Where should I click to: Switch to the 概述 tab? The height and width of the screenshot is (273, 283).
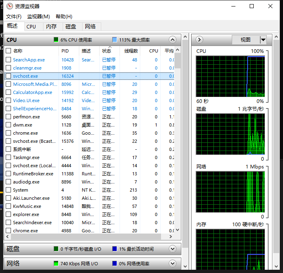click(x=14, y=26)
